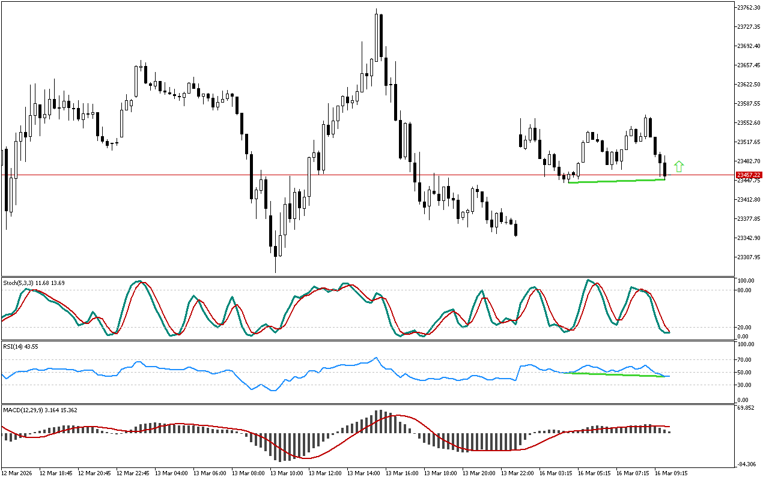Select the green trendline in the RSI panel

coord(613,374)
